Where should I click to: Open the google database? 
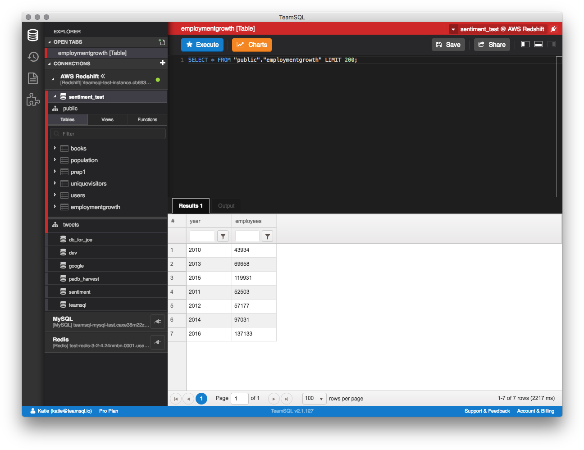click(x=107, y=266)
